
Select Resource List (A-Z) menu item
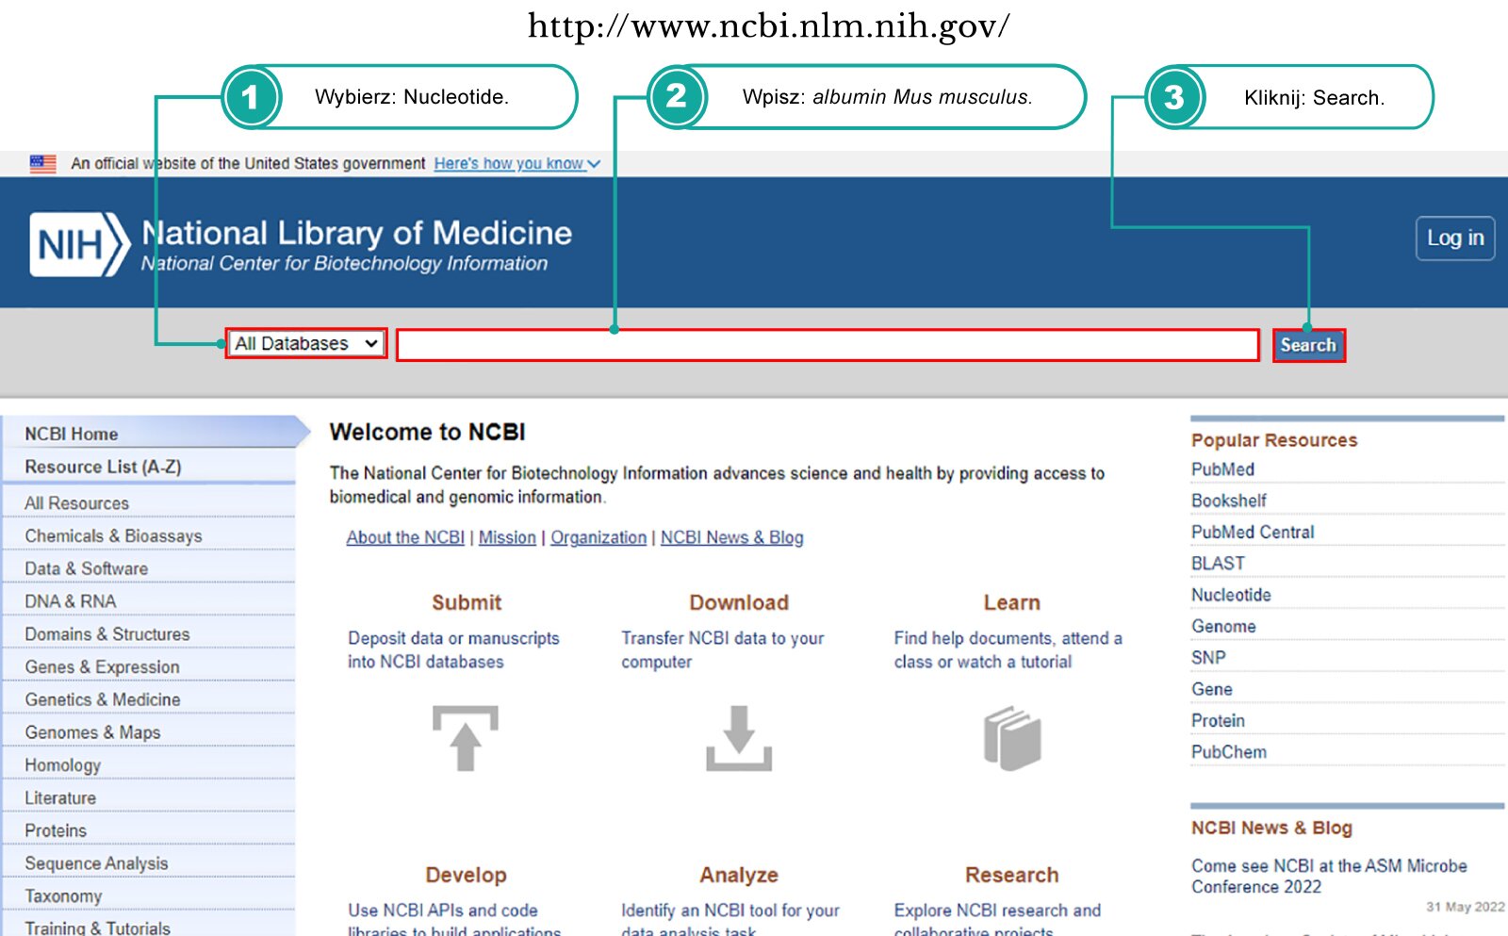(x=103, y=467)
